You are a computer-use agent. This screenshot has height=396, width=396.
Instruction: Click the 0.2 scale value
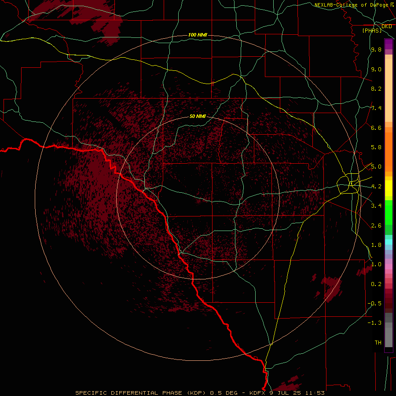click(376, 284)
